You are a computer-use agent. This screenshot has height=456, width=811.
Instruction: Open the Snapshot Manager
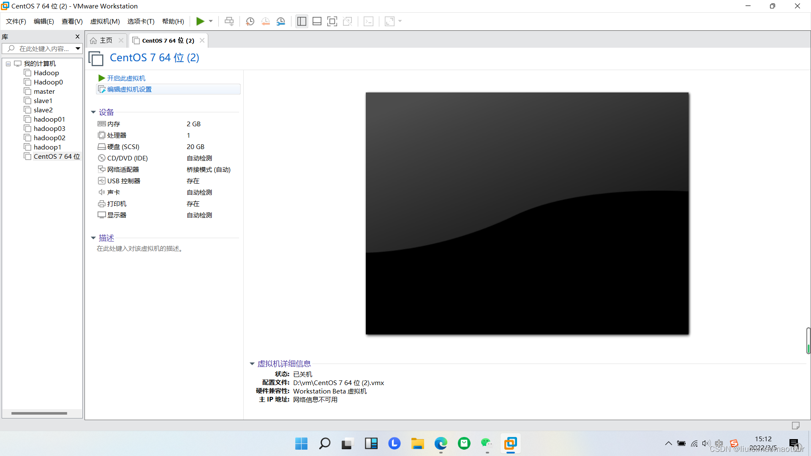point(281,21)
